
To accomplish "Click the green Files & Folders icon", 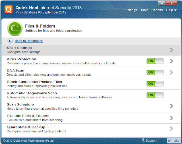I will click(x=15, y=28).
